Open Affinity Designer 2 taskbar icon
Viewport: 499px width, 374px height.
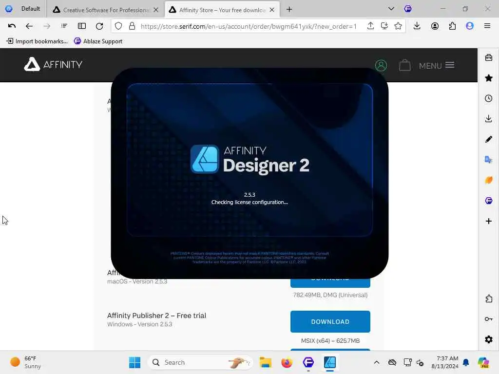click(330, 362)
